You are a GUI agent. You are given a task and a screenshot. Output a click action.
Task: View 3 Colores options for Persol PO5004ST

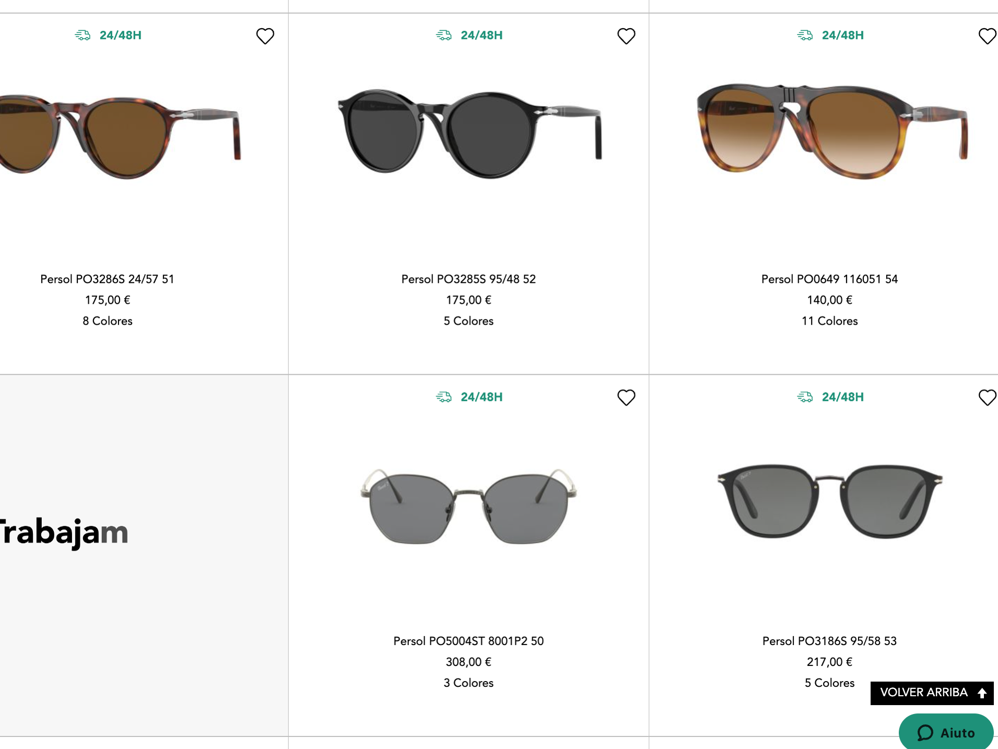[x=468, y=683]
